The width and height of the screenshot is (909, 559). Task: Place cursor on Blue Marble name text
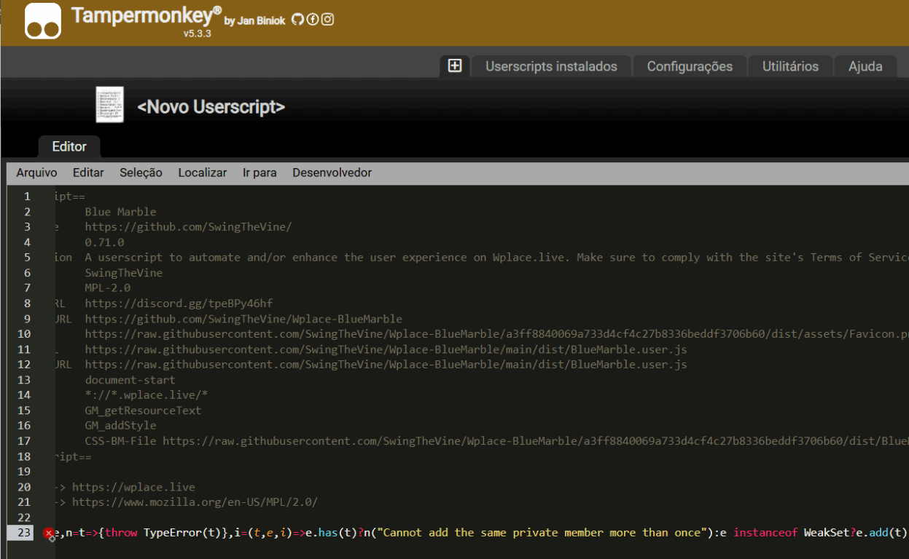120,212
